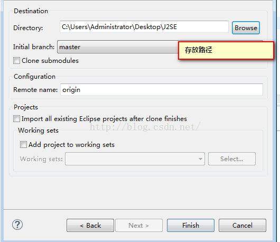Check Import all existing Eclipse projects
The image size is (280, 242).
point(16,119)
